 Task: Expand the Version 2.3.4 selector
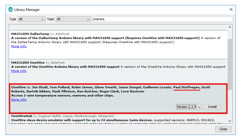click(189, 107)
